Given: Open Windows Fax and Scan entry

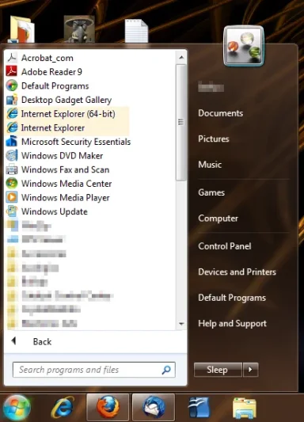Looking at the screenshot, I should click(66, 169).
